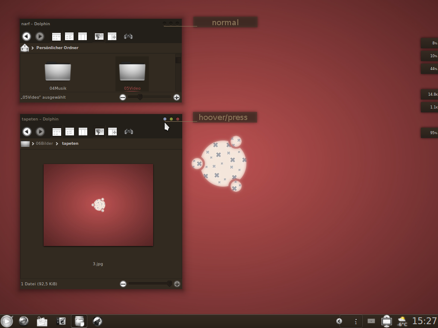This screenshot has width=438, height=328.
Task: Click info icon in system tray
Action: click(356, 321)
